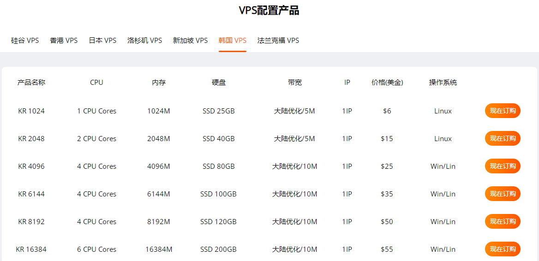Viewport: 539px width, 261px height.
Task: Order the KR 1024 plan
Action: pyautogui.click(x=502, y=111)
